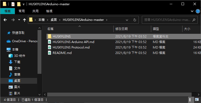Screen dimensions: 201x103
Task: Refresh the current folder view
Action: pyautogui.click(x=135, y=20)
